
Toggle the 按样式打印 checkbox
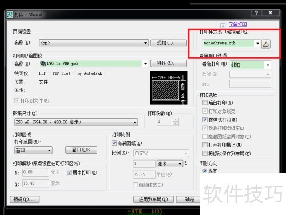point(205,120)
